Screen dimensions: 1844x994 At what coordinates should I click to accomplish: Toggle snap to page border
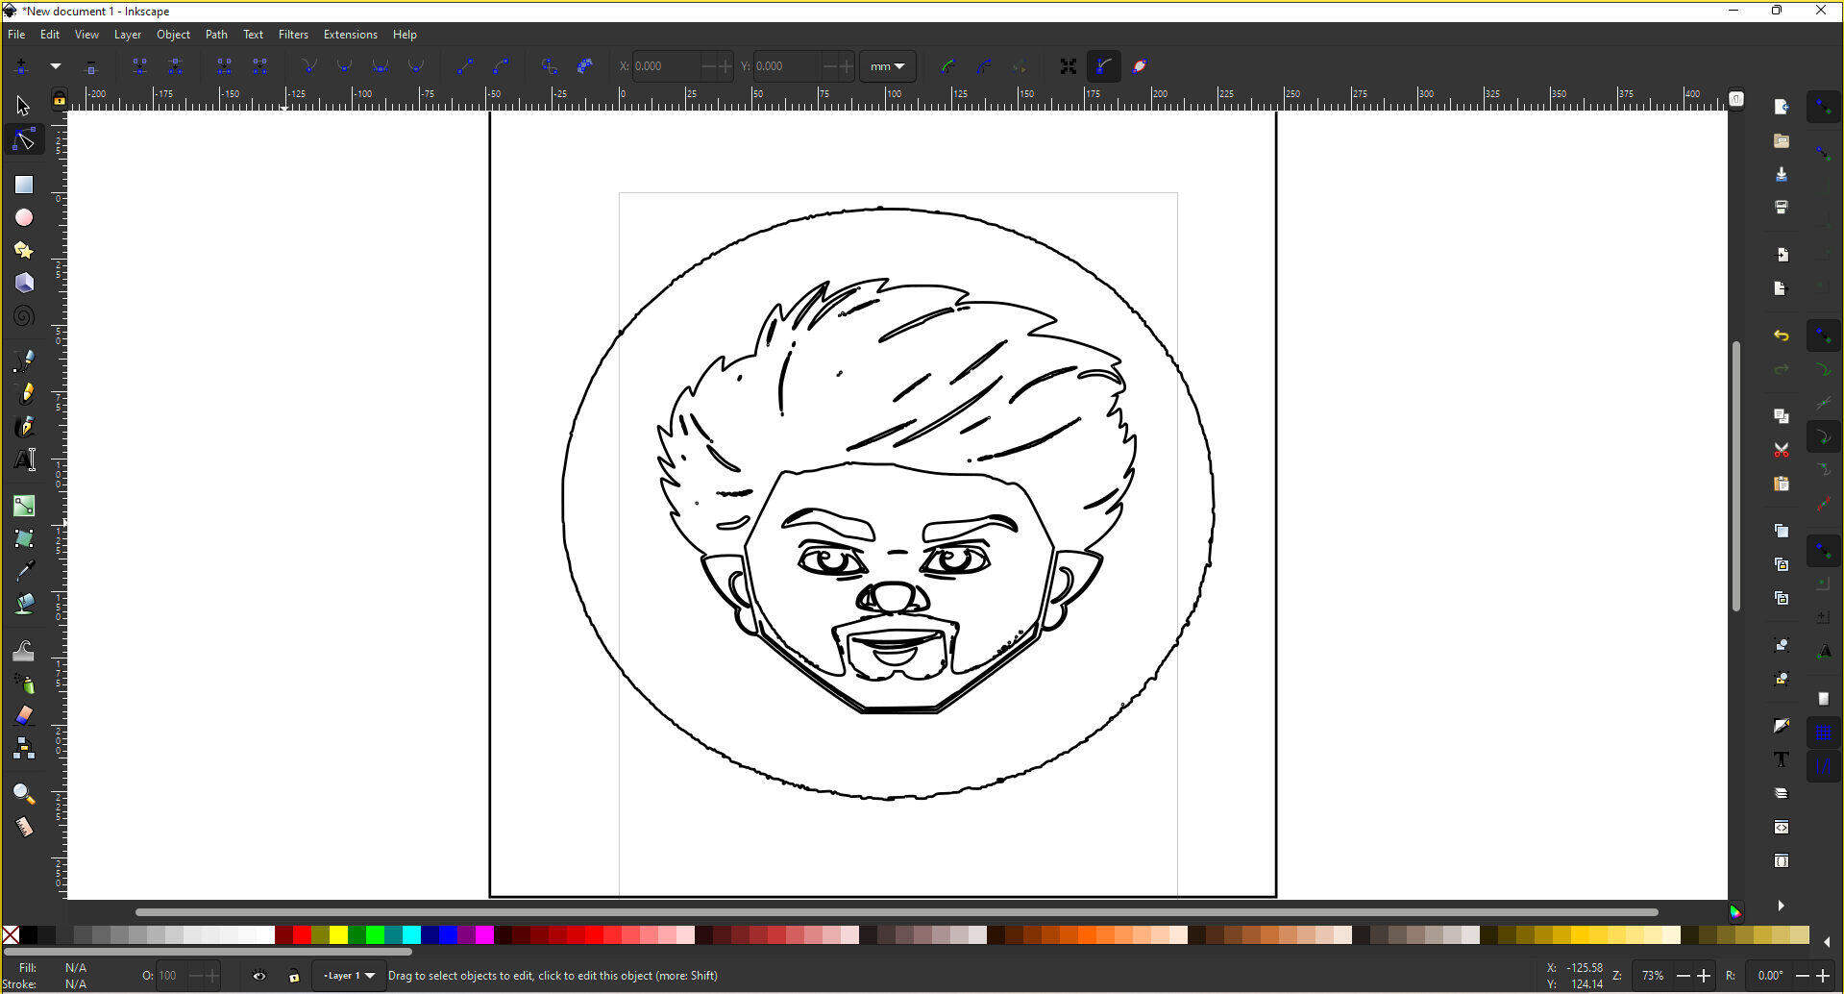[1822, 699]
